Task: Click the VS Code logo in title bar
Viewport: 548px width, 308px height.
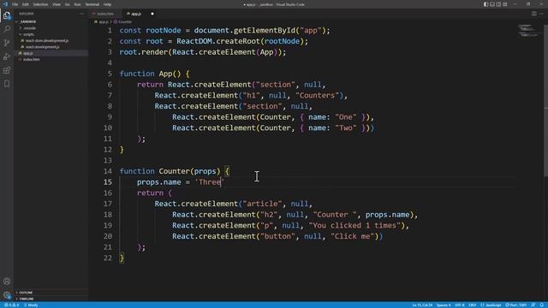Action: pyautogui.click(x=5, y=4)
